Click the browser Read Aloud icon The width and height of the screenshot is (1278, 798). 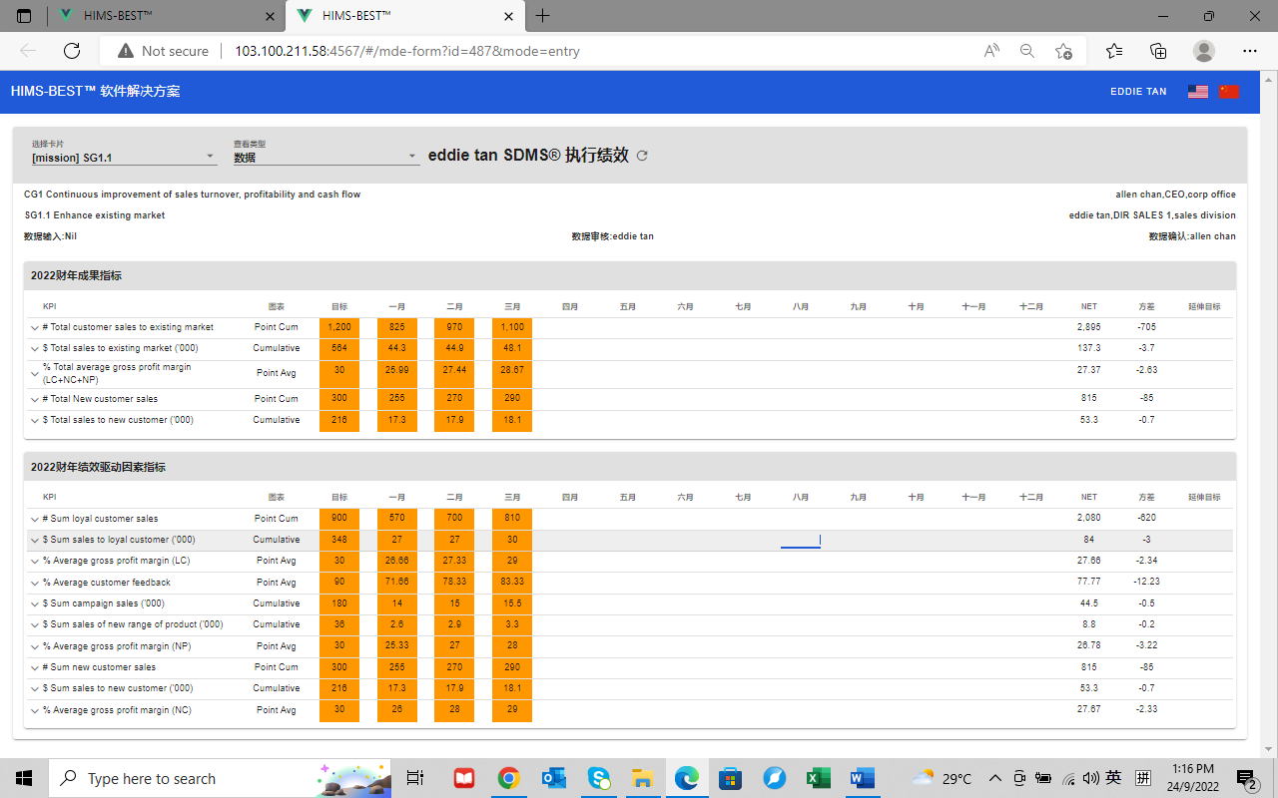[x=991, y=51]
